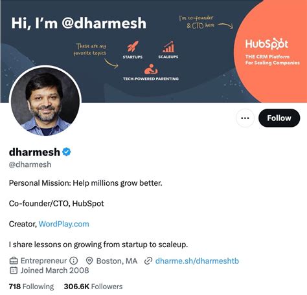Image resolution: width=307 pixels, height=295 pixels.
Task: View the 306.6K Followers list
Action: click(93, 287)
